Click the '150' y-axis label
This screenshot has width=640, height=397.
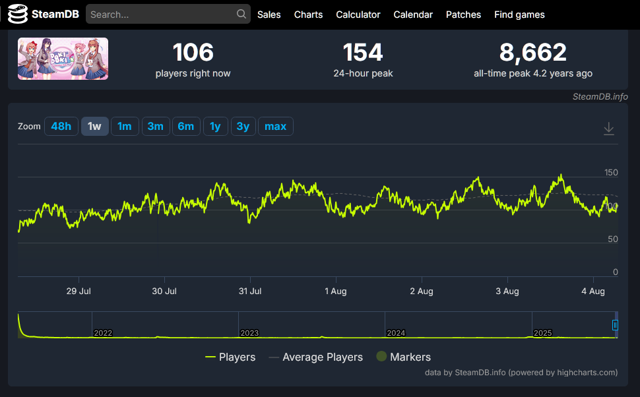pos(611,173)
